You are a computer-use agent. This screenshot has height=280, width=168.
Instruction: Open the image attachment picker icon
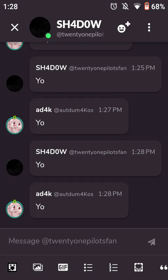point(38,267)
